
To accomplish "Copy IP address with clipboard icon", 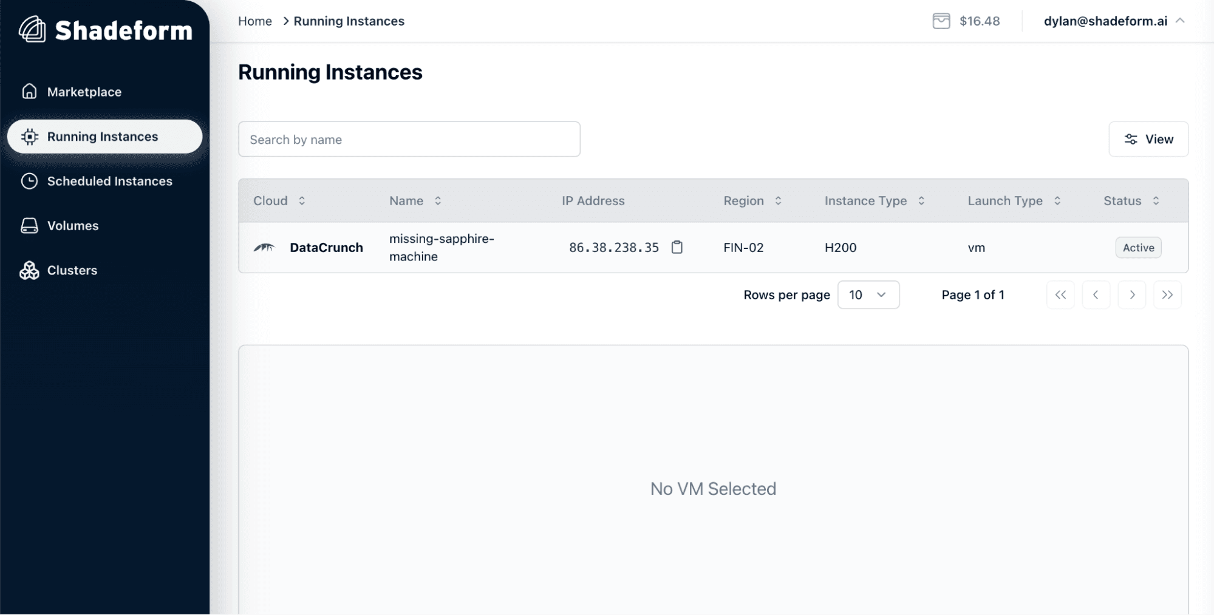I will pyautogui.click(x=677, y=247).
